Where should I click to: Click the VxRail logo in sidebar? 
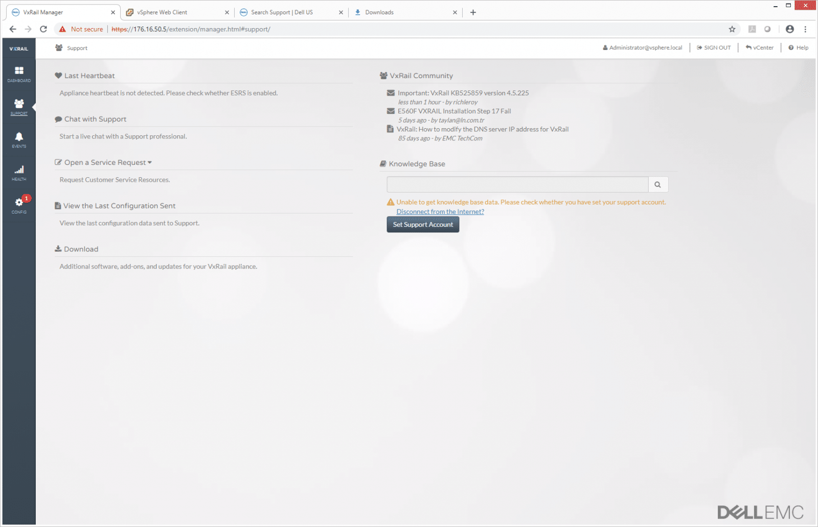[19, 49]
